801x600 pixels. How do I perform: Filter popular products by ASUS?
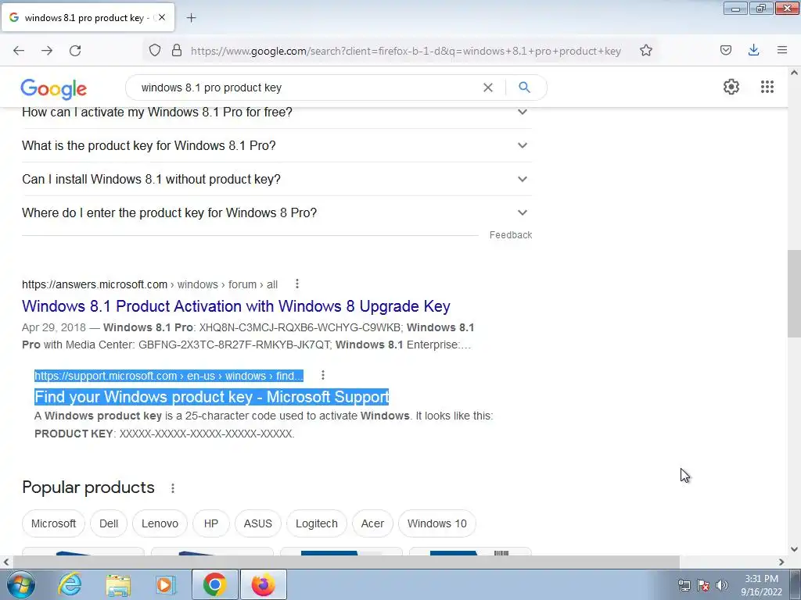point(258,523)
